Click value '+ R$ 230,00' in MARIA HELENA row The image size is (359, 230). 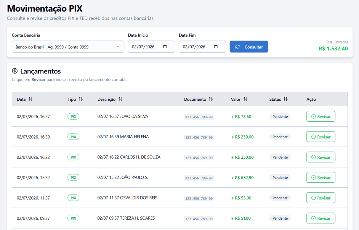(242, 137)
